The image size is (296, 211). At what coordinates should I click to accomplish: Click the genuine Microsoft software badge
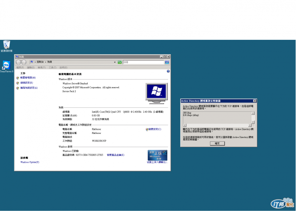click(158, 155)
